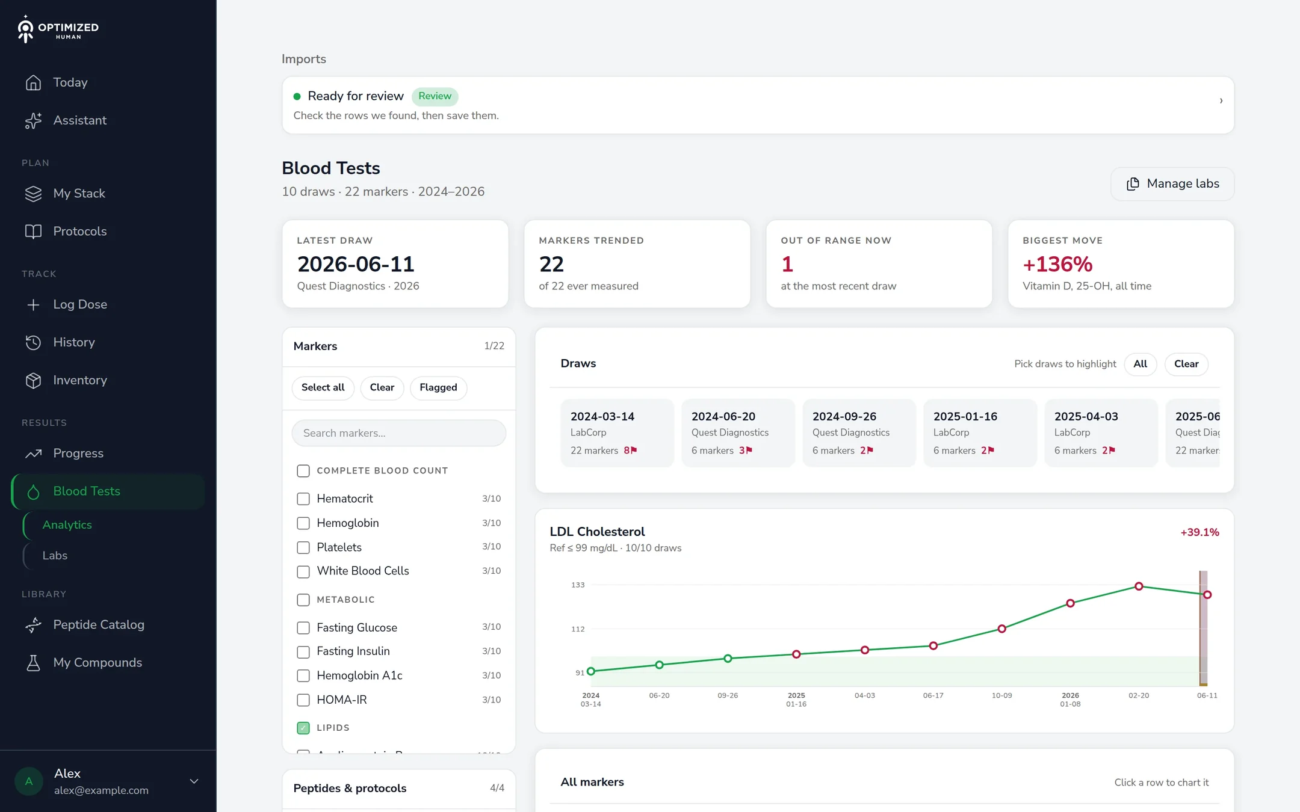Click the Log Dose plus icon
The width and height of the screenshot is (1300, 812).
(33, 305)
